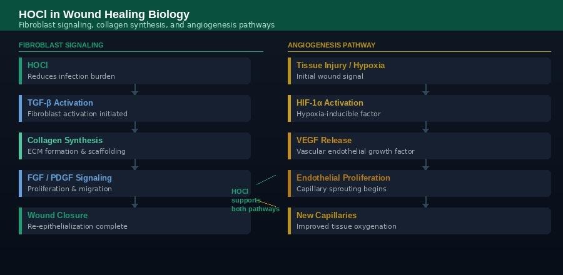Click the Wound Closure box

click(134, 221)
